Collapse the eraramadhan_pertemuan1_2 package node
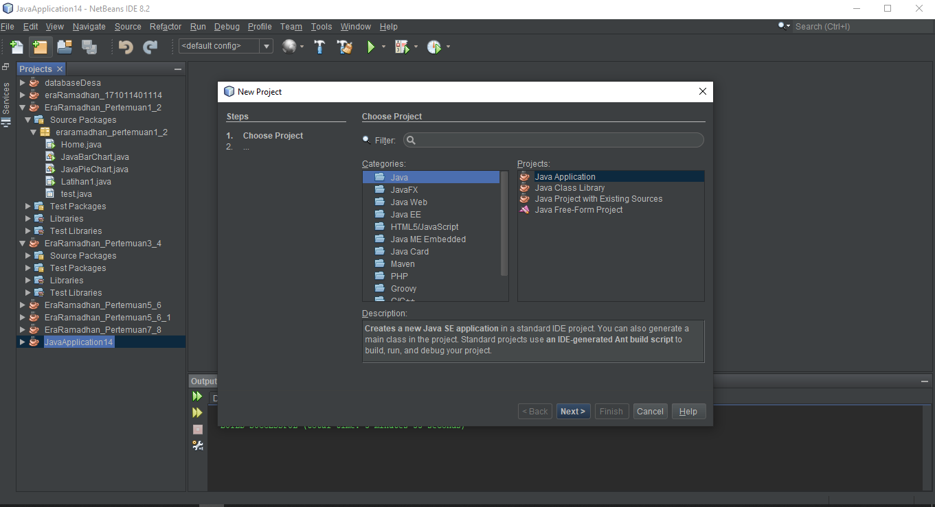Image resolution: width=935 pixels, height=507 pixels. (x=34, y=132)
